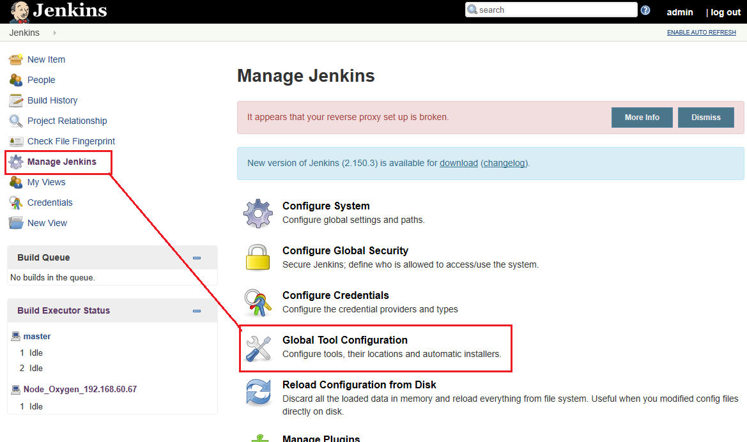
Task: Click the Manage Jenkins page heading
Action: [x=306, y=76]
